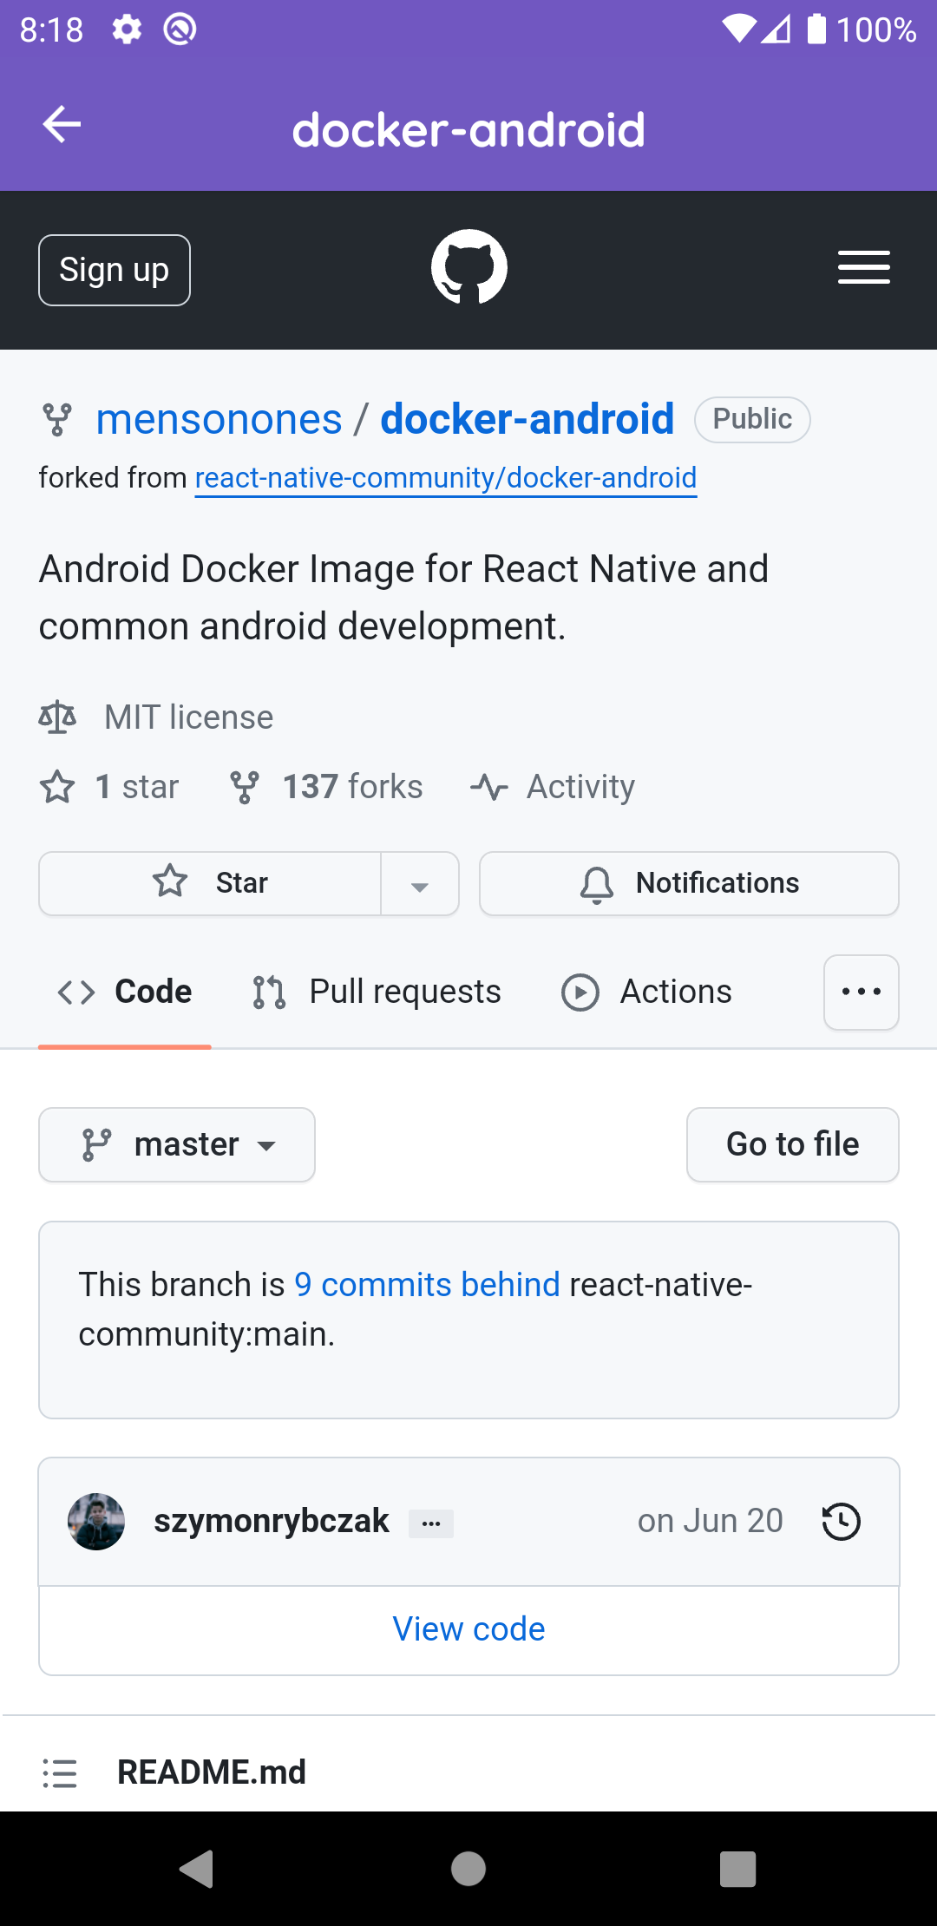Open the docker-android repository link

coord(527,420)
